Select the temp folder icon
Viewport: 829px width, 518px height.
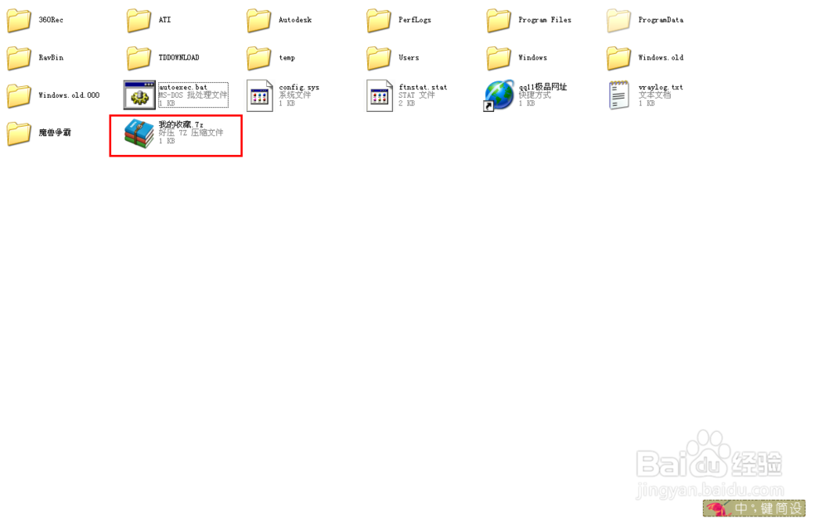(x=259, y=58)
